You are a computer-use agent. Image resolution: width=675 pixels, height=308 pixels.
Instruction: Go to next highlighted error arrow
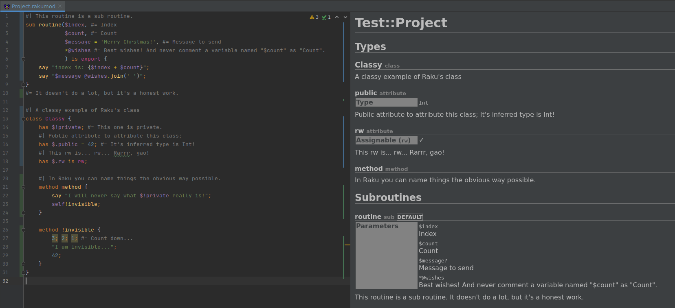pyautogui.click(x=345, y=17)
